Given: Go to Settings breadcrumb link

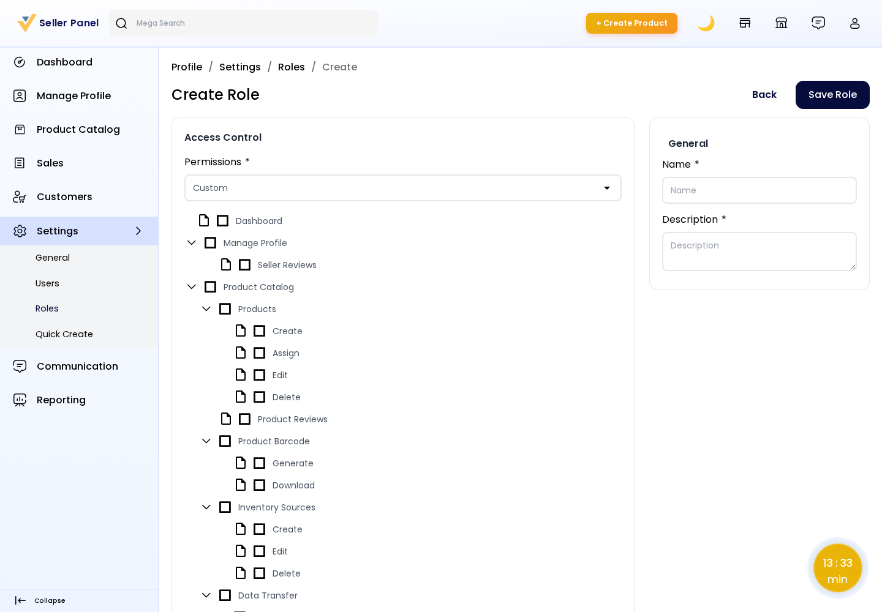Looking at the screenshot, I should [x=240, y=67].
